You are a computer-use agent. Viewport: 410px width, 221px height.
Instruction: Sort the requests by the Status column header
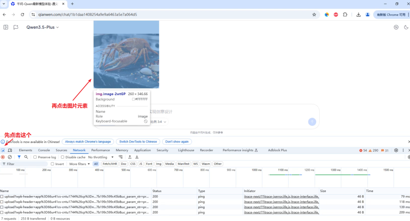(x=174, y=191)
